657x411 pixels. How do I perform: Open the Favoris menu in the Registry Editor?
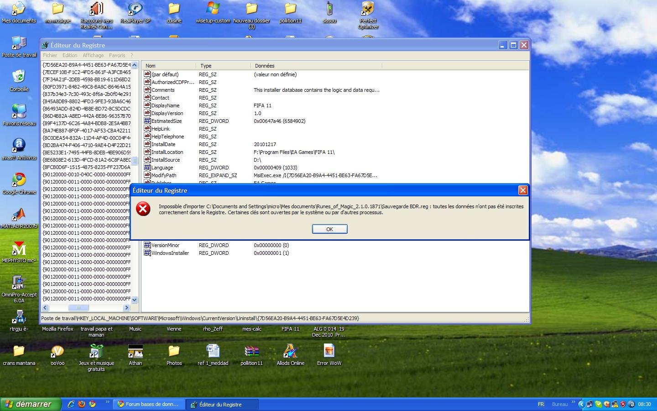click(117, 55)
